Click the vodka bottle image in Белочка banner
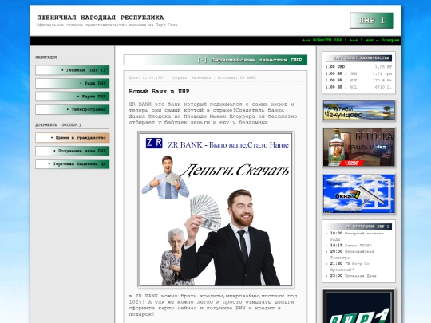 (335, 148)
